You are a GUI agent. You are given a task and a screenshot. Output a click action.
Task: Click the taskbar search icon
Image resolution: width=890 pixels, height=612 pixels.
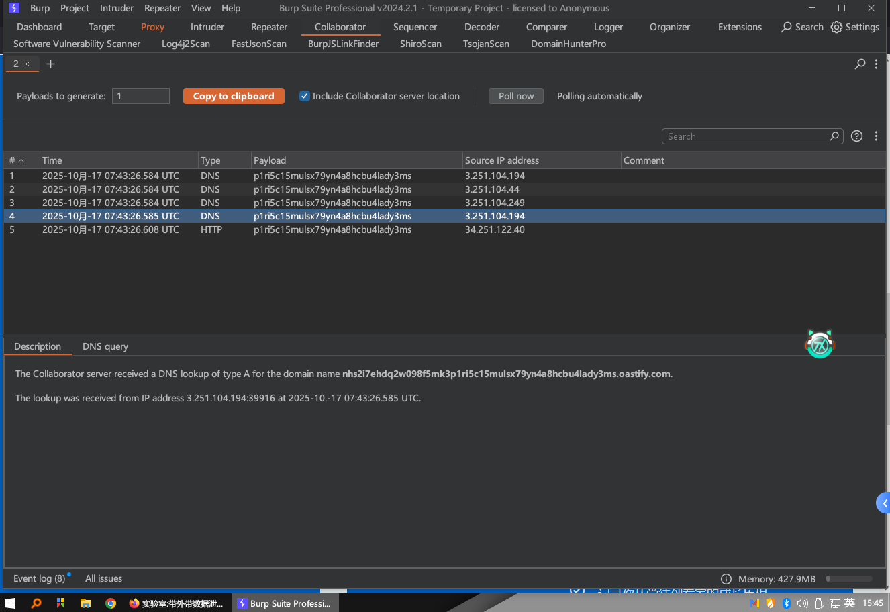(x=36, y=603)
